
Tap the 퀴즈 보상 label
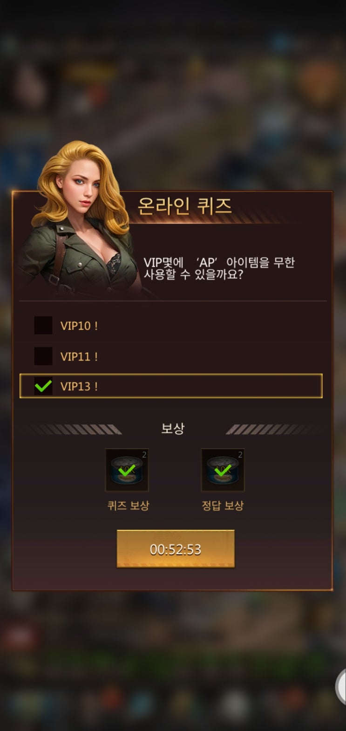128,506
